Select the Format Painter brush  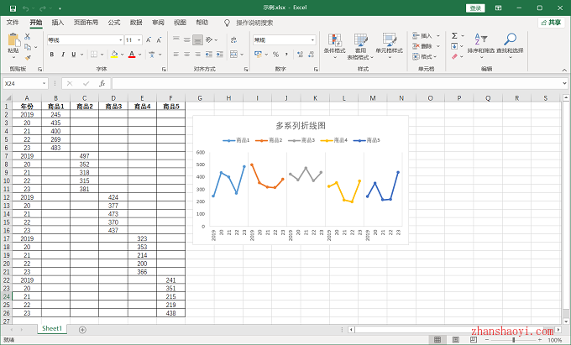(28, 57)
